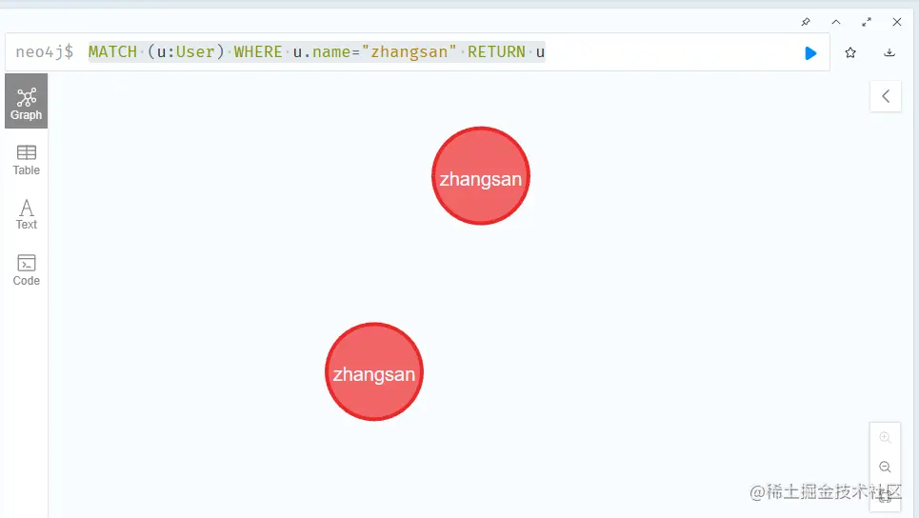Close the result frame
Viewport: 919px width, 518px height.
[897, 22]
